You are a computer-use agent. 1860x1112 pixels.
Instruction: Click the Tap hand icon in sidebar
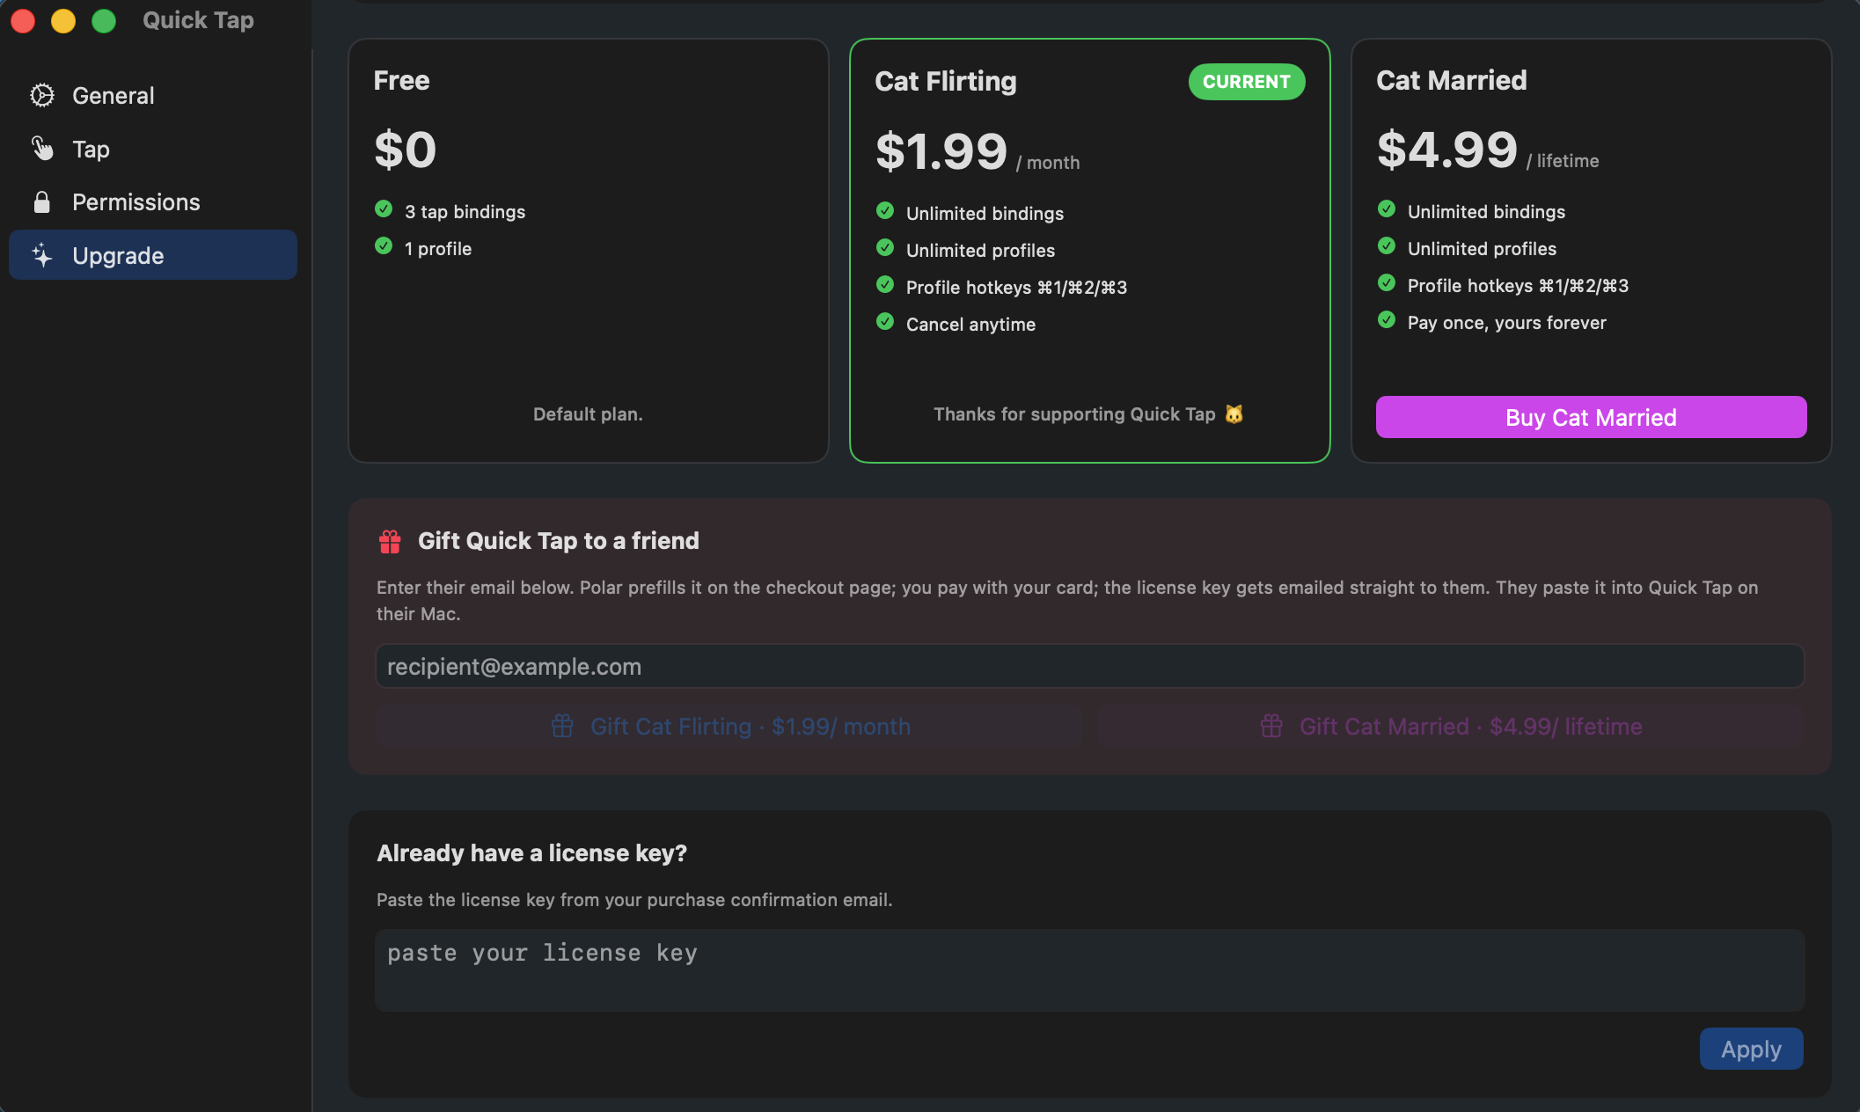42,149
